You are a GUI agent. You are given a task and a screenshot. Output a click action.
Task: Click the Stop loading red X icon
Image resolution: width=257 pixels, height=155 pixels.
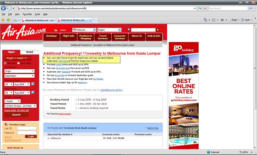[205, 8]
